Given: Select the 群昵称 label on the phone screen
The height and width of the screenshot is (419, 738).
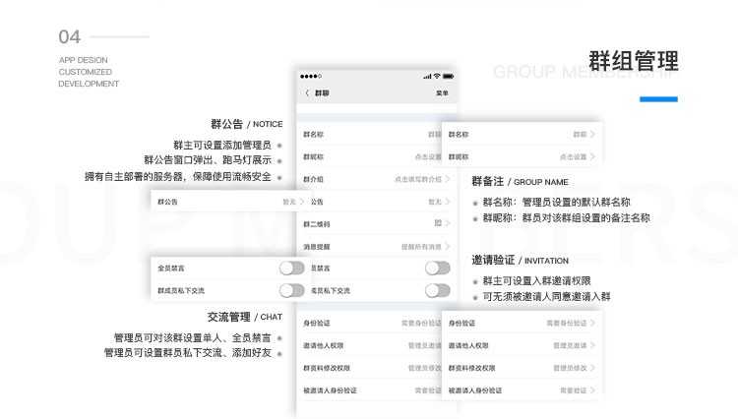Looking at the screenshot, I should 313,157.
